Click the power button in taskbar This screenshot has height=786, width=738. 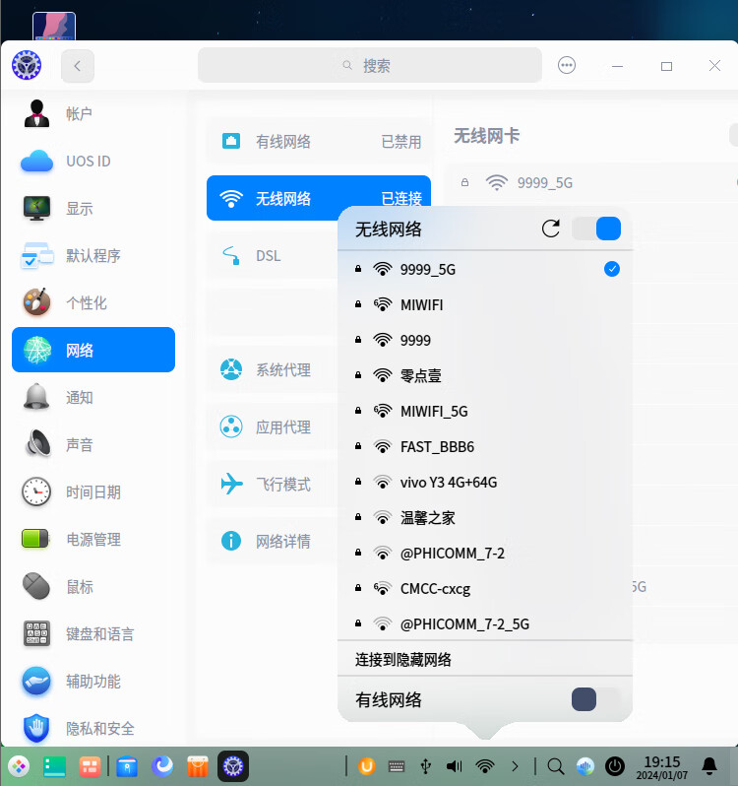tap(615, 766)
